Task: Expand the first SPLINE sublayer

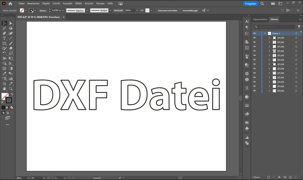Action: coord(269,38)
